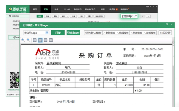
Task: Open the 物品库存 tab
Action: point(78,9)
